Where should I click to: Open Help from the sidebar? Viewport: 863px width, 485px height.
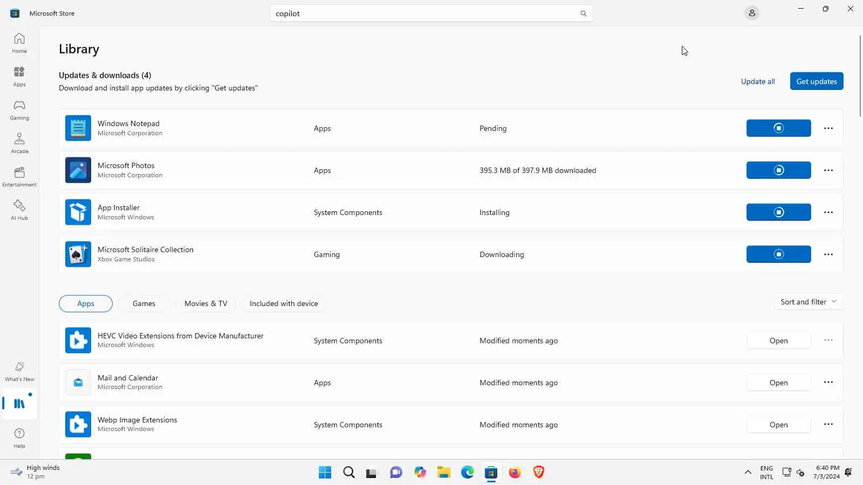tap(19, 438)
